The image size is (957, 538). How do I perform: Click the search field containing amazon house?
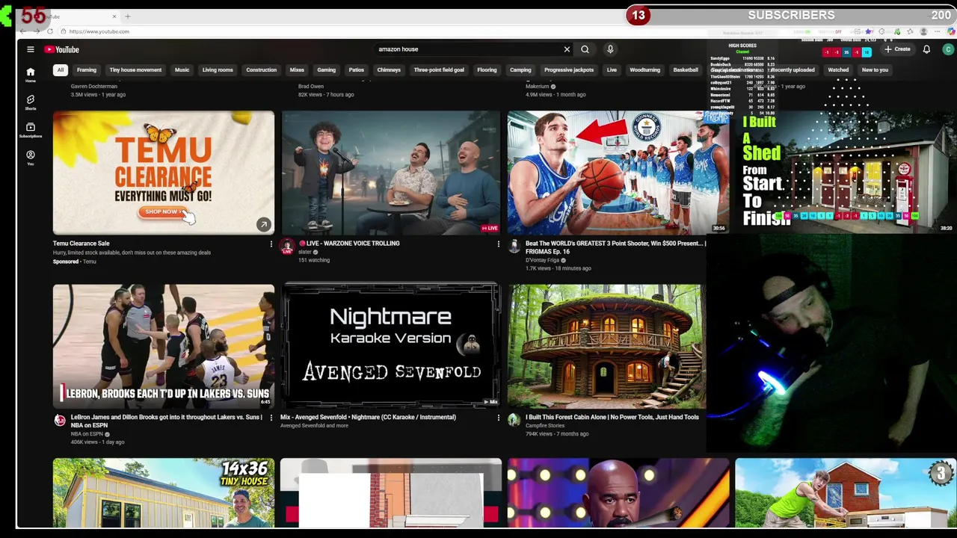click(x=468, y=49)
